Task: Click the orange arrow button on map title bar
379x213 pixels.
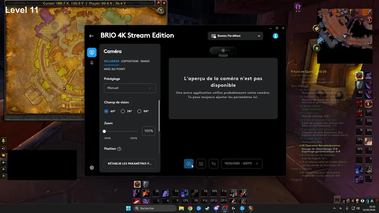Action: point(158,3)
